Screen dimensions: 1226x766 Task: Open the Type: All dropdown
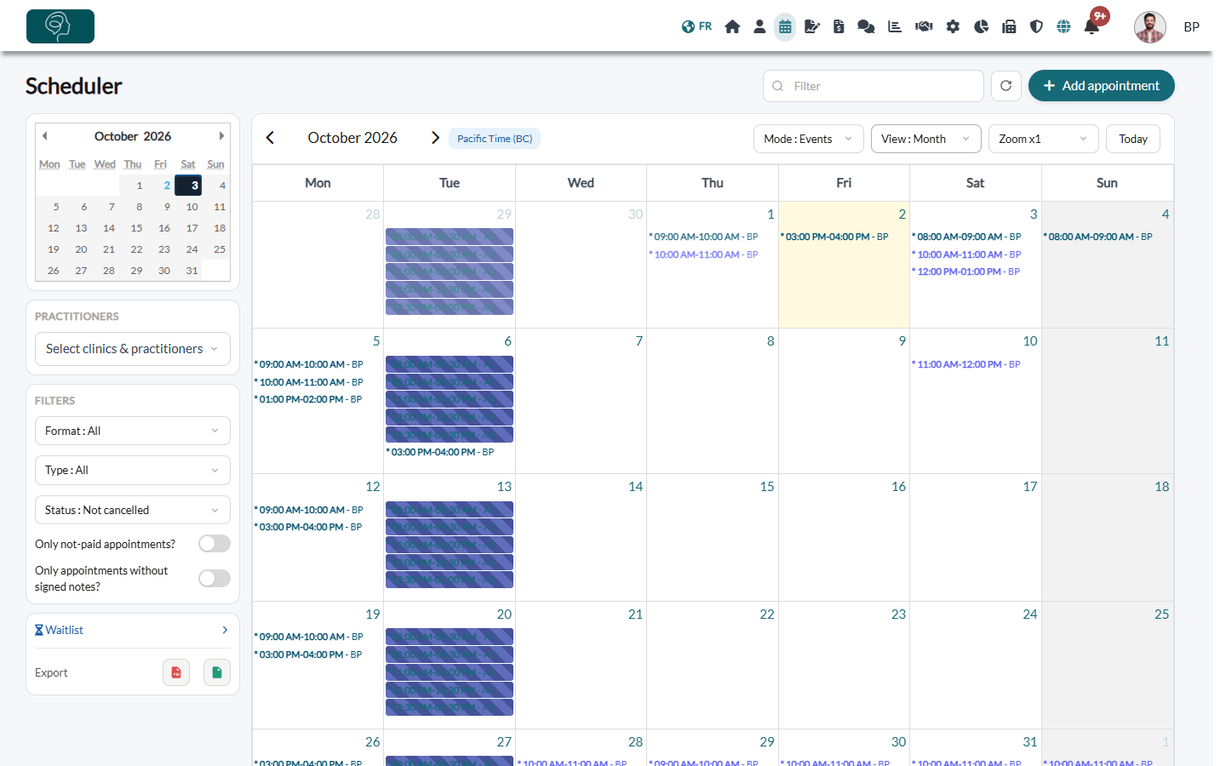pos(133,470)
